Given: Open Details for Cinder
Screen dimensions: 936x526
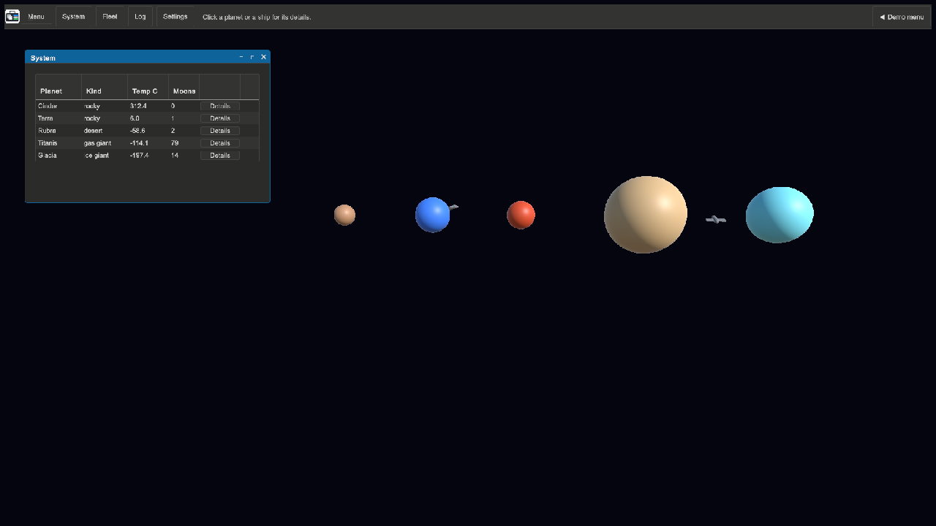Looking at the screenshot, I should click(x=220, y=106).
